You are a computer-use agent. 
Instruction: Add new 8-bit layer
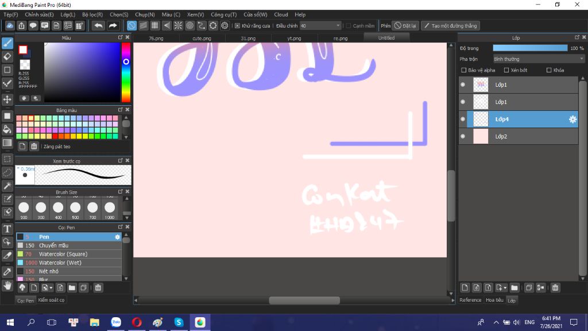click(x=476, y=288)
